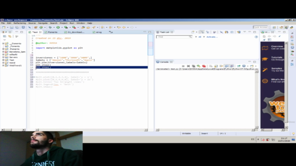The image size is (296, 166).
Task: Open the New file dropdown arrow
Action: tap(7, 28)
